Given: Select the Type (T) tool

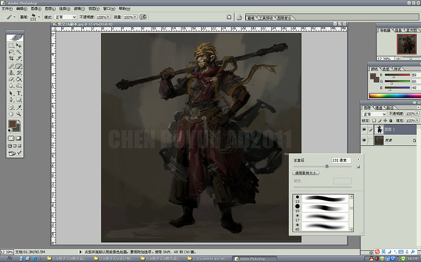Looking at the screenshot, I should click(x=19, y=93).
